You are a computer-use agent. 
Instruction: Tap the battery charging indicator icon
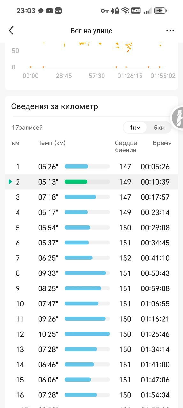pyautogui.click(x=160, y=11)
